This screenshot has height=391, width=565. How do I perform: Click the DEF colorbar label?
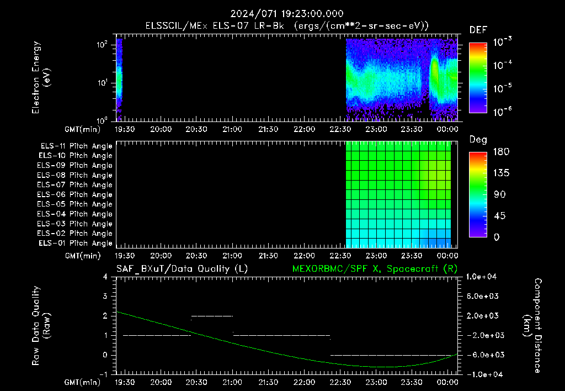(478, 30)
